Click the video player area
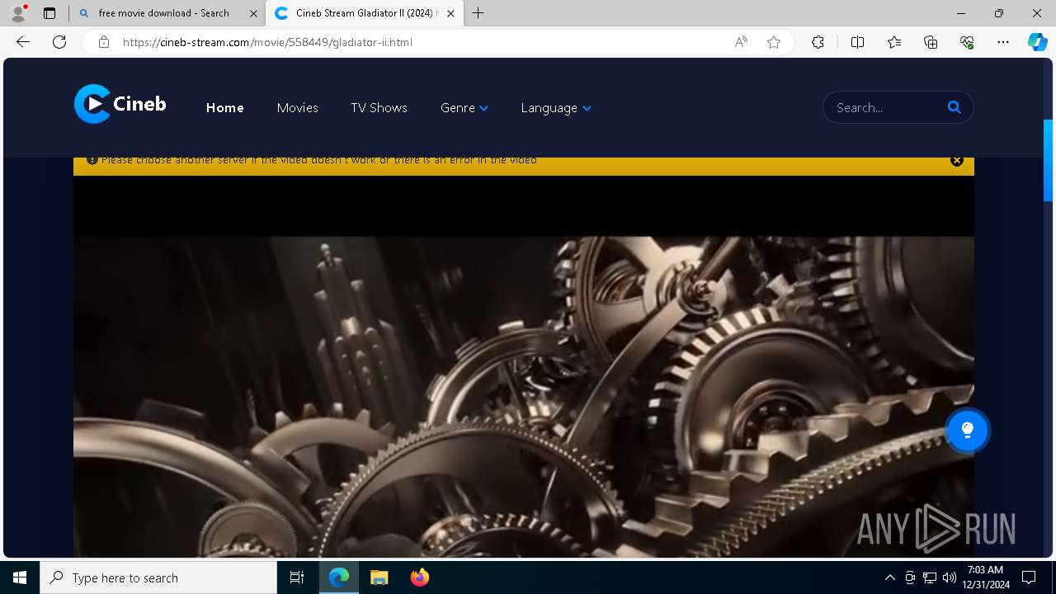This screenshot has height=594, width=1056. click(524, 366)
